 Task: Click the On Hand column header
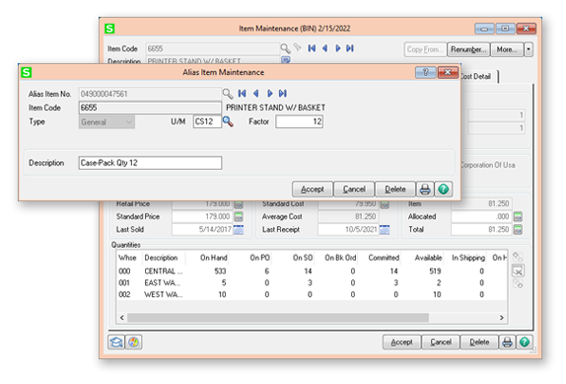pos(214,258)
